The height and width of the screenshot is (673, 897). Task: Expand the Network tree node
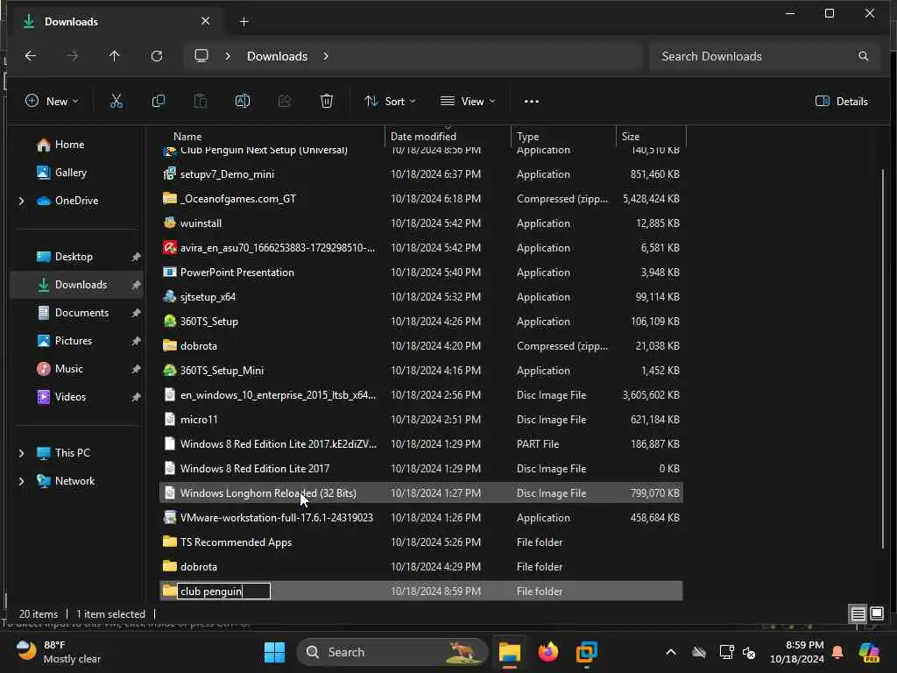22,481
